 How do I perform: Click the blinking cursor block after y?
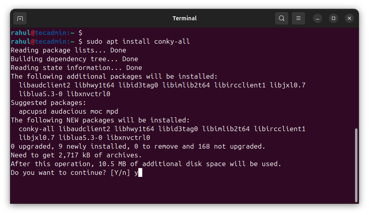[x=140, y=172]
